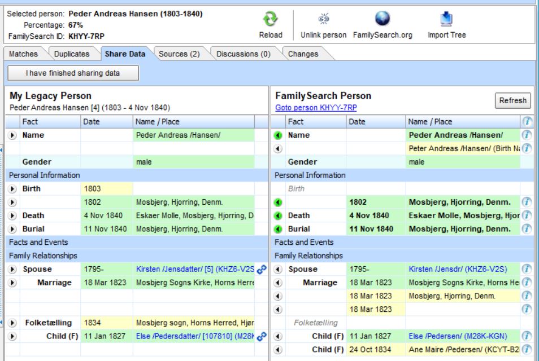Open Legacy child Else /Pedersdatter/ link
The image size is (539, 361).
coord(194,336)
